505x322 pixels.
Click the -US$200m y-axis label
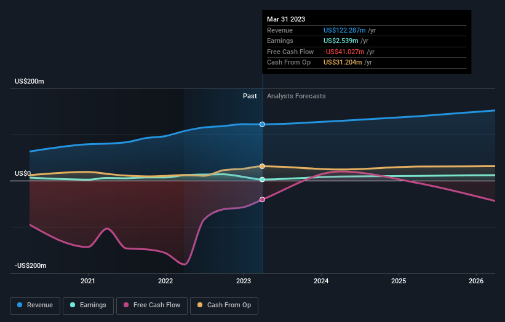pyautogui.click(x=31, y=265)
